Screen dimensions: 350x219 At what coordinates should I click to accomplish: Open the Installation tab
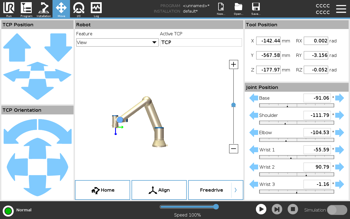[x=44, y=9]
